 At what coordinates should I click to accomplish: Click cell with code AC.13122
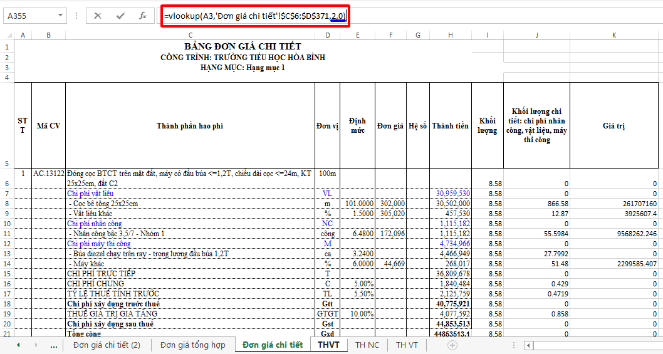pyautogui.click(x=49, y=178)
